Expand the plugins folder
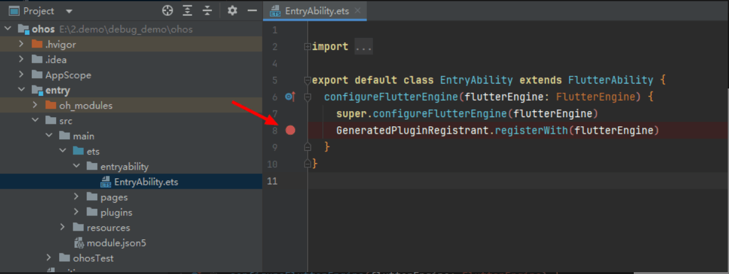 pyautogui.click(x=77, y=212)
